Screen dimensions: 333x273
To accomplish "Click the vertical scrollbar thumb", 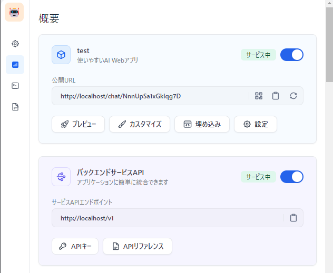I will pyautogui.click(x=329, y=45).
